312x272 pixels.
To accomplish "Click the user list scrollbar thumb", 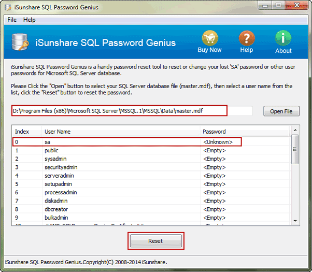I will pos(295,149).
